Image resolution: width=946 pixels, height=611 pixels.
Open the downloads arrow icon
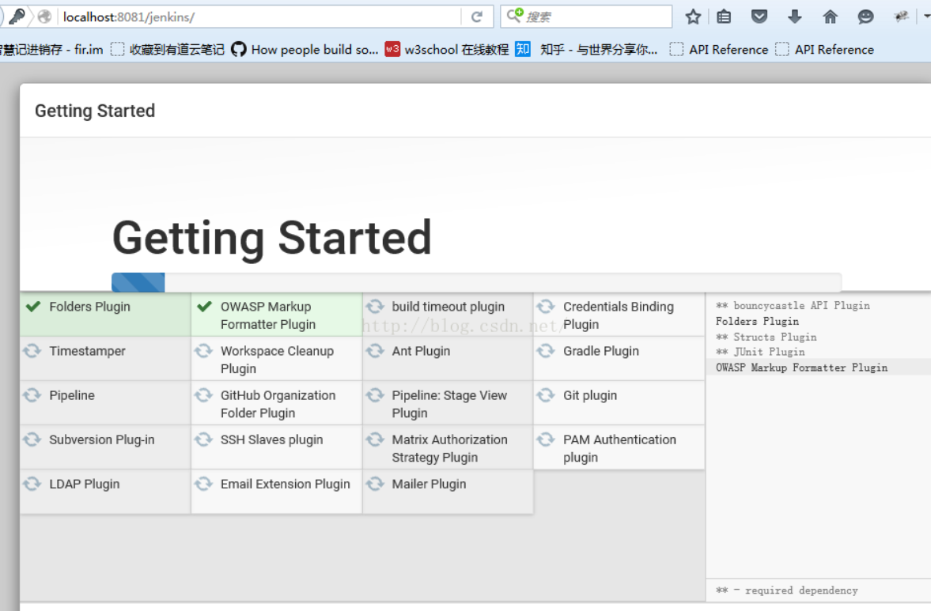795,17
